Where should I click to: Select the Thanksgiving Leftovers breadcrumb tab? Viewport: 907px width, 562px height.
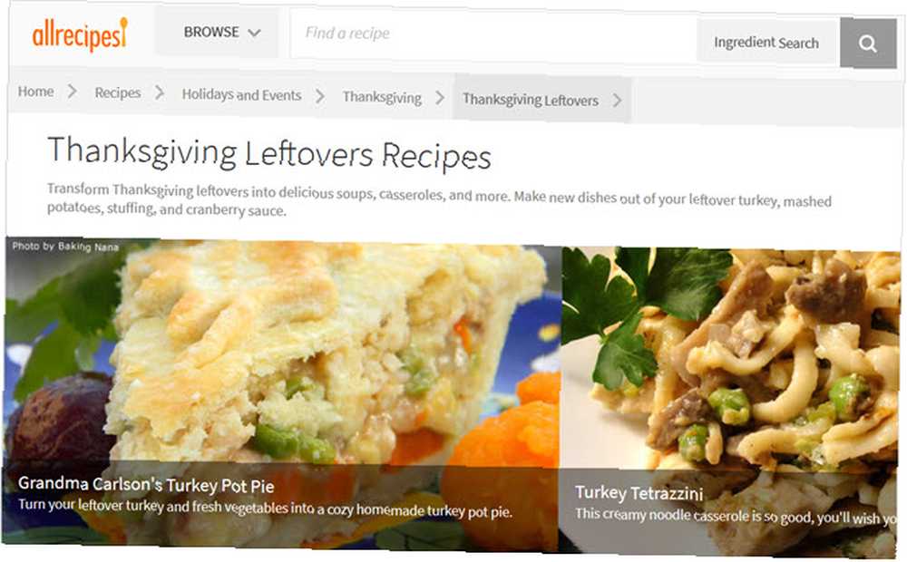point(531,100)
